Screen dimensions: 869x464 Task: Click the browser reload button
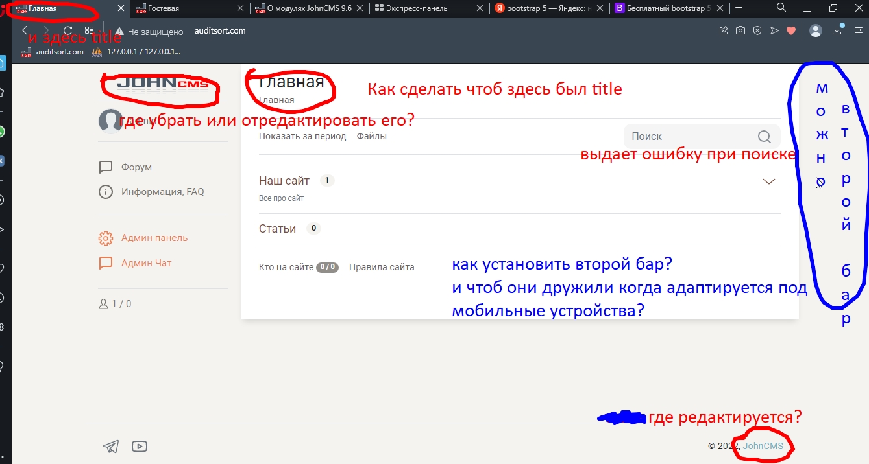[x=68, y=30]
